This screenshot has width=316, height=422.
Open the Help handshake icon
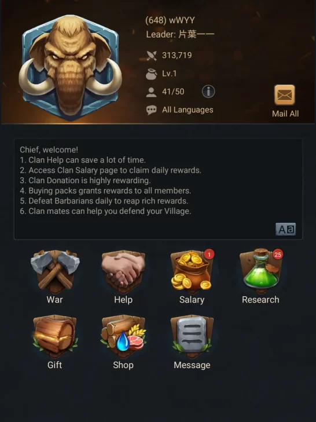(x=123, y=271)
